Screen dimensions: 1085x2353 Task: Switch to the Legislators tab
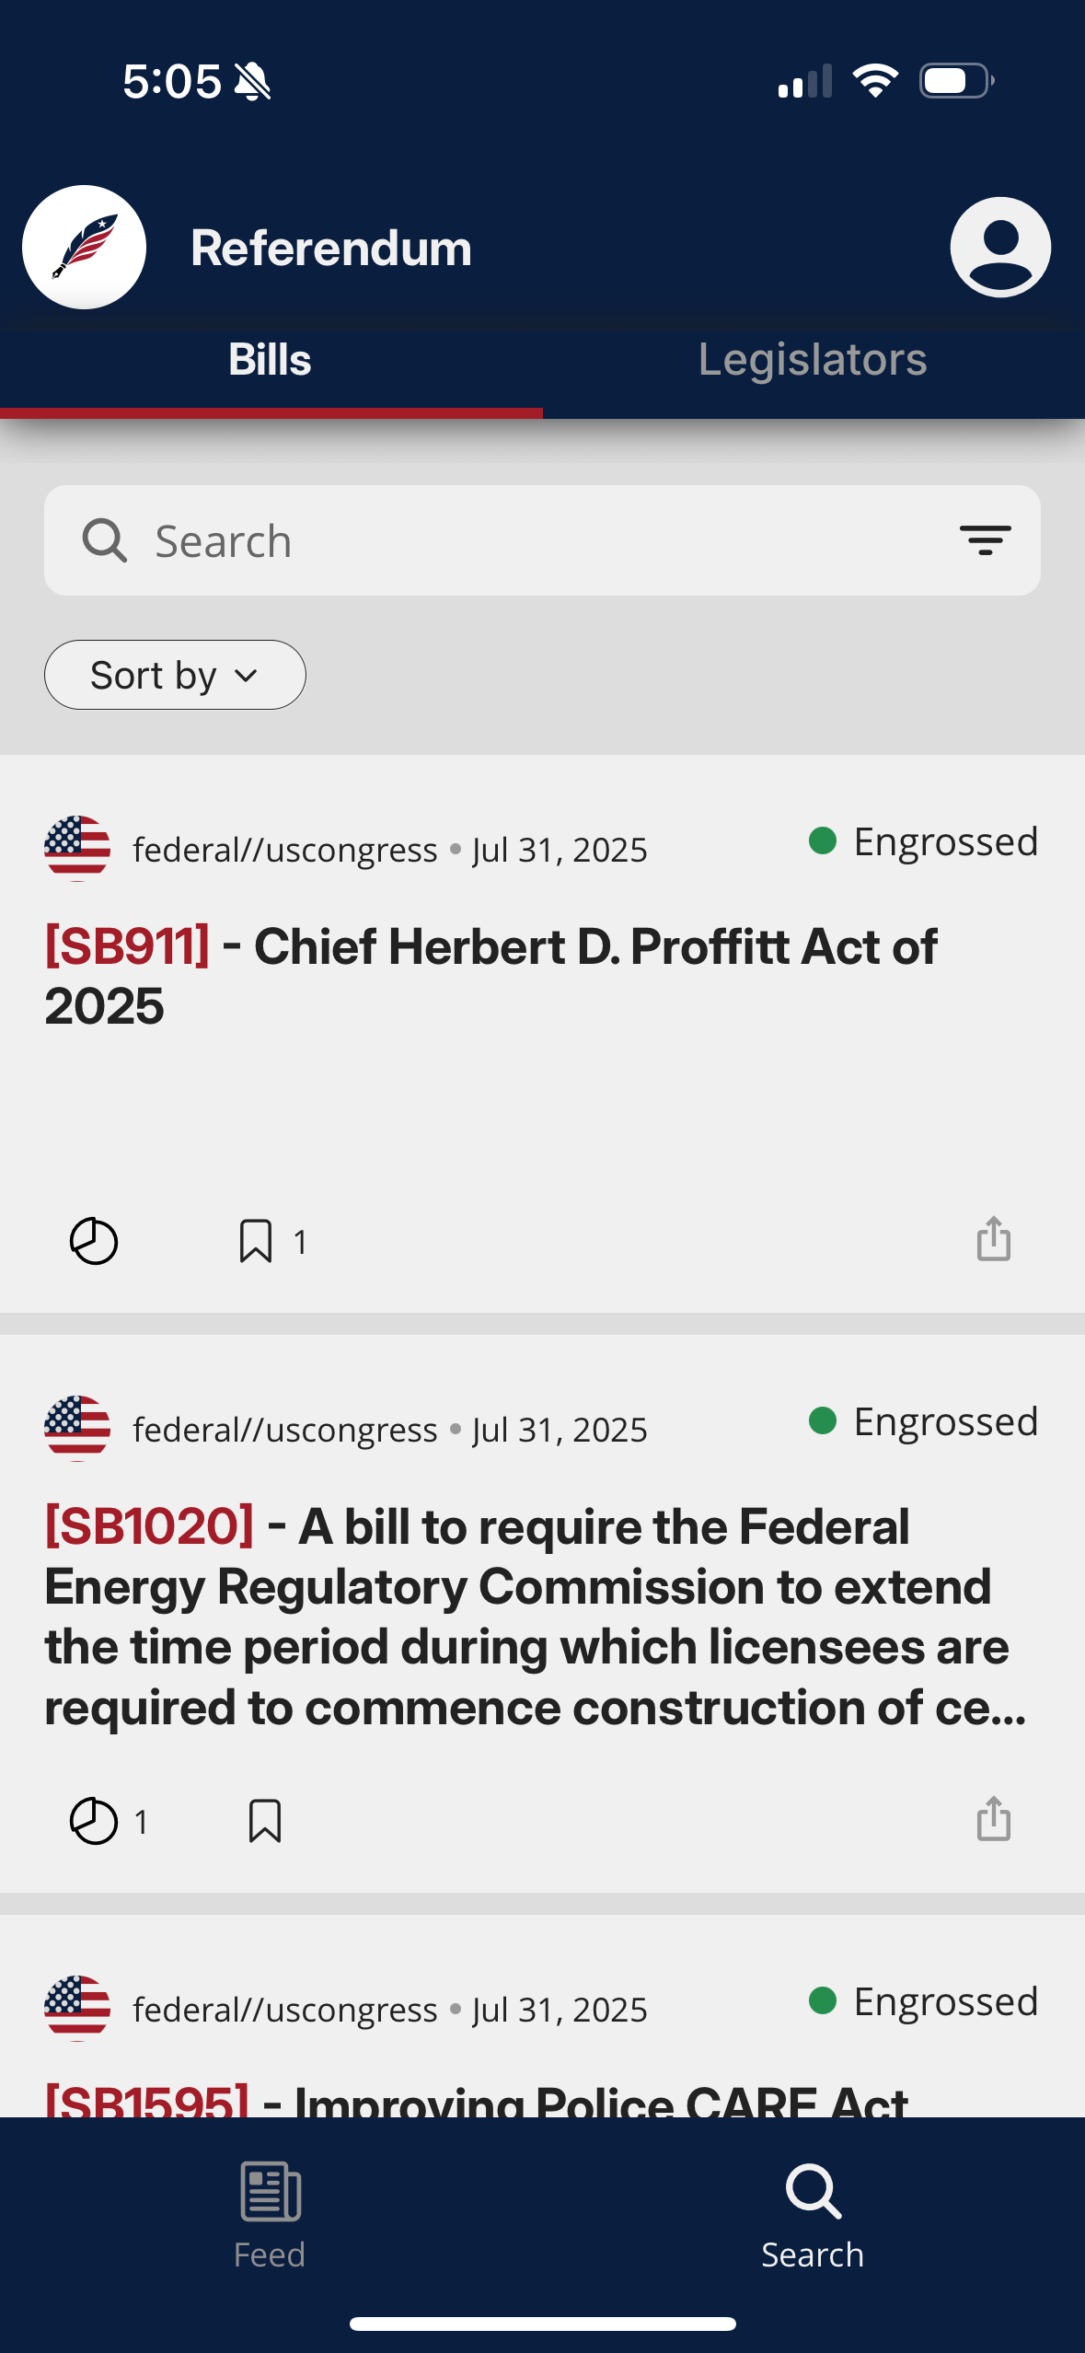click(813, 359)
